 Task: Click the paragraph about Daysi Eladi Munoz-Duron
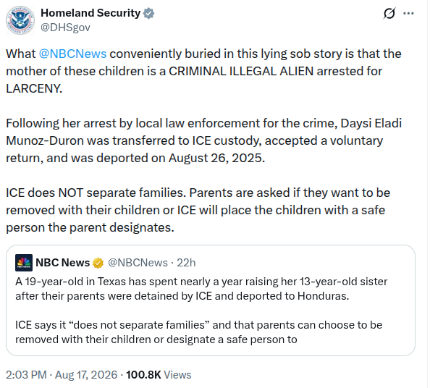pyautogui.click(x=204, y=140)
